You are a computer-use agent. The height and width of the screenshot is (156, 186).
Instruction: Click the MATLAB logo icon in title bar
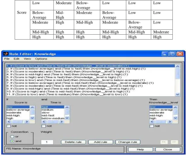click(x=6, y=54)
